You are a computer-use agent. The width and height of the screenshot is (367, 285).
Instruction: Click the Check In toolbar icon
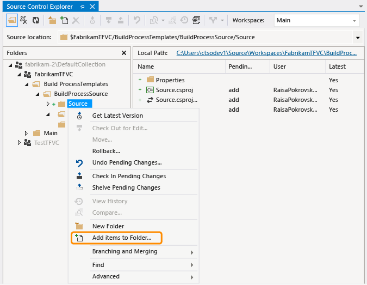click(121, 20)
